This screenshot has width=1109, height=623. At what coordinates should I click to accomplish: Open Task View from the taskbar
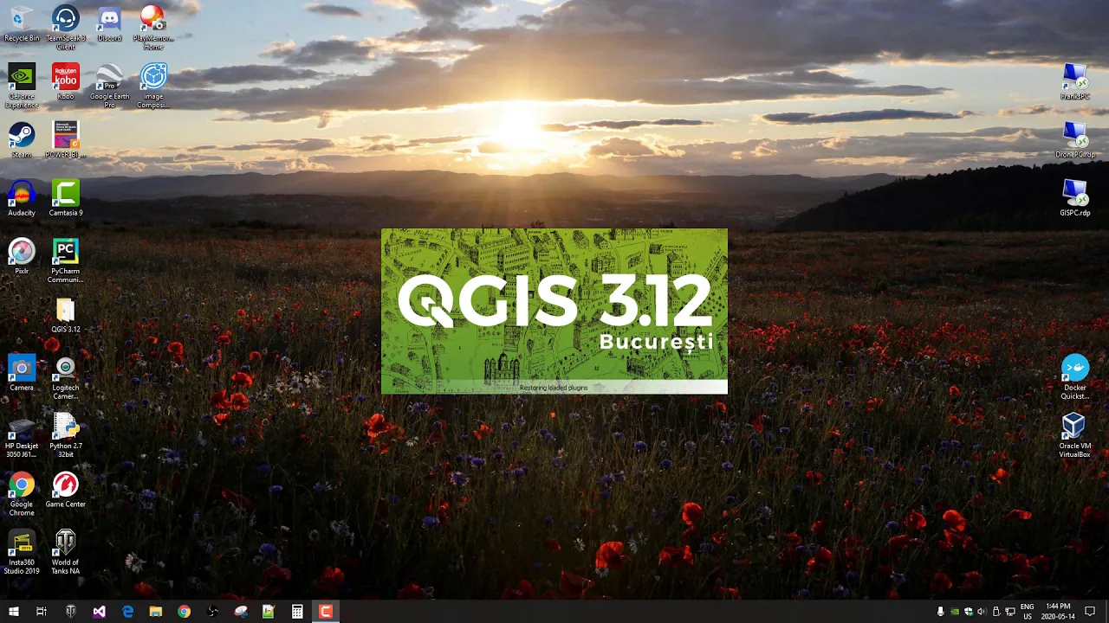(42, 612)
